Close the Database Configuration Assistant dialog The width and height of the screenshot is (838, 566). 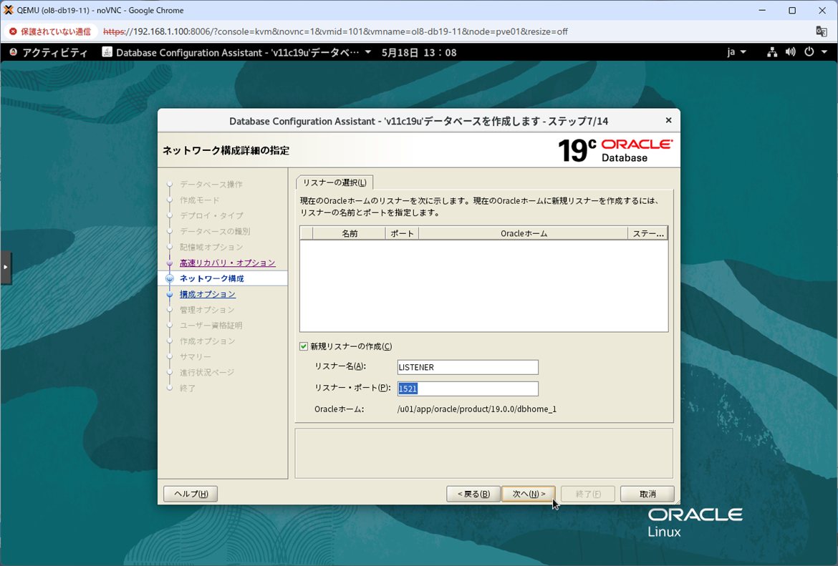668,121
